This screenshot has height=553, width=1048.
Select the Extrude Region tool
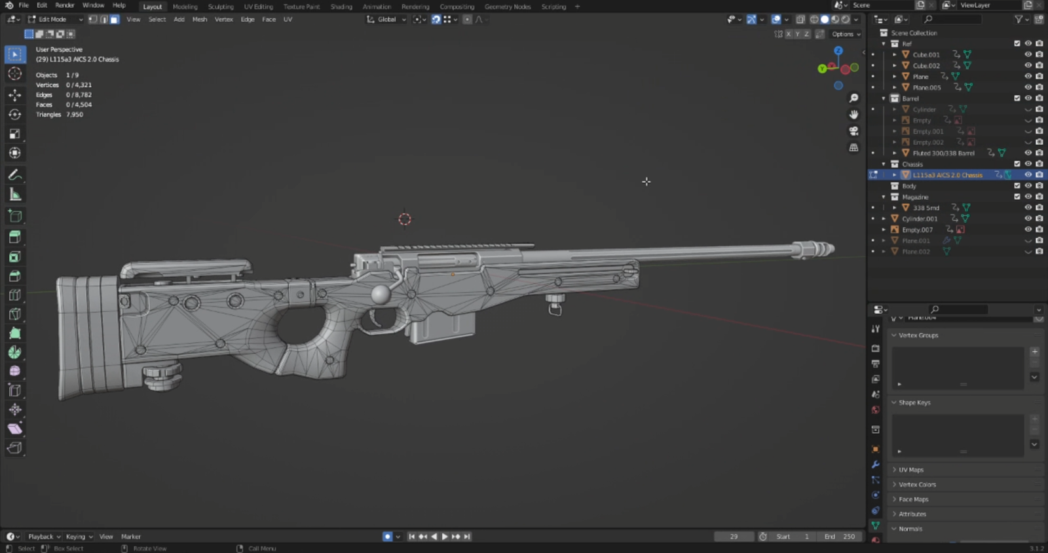(x=15, y=237)
